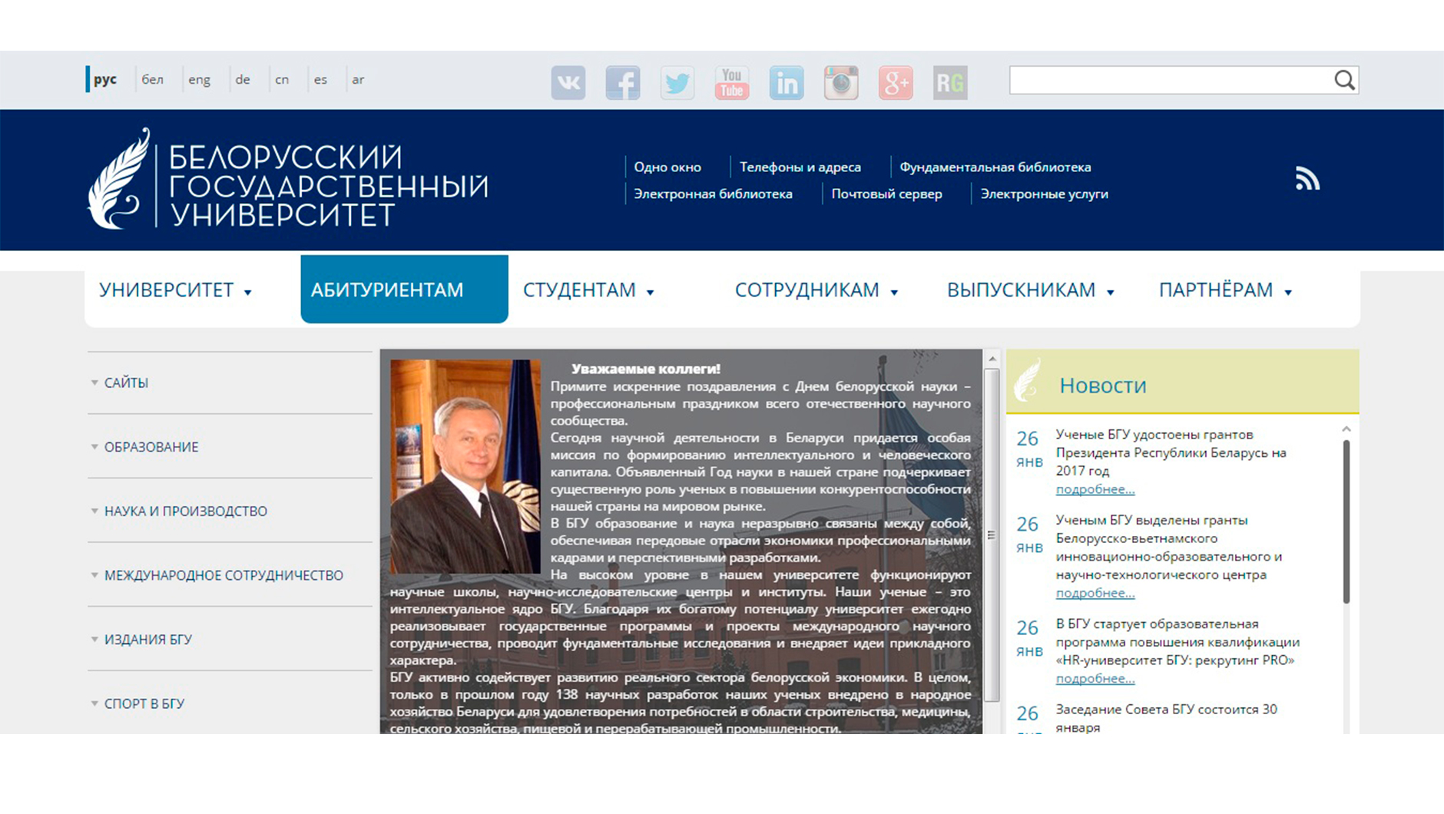Click the news list scrollbar thumb
The height and width of the screenshot is (814, 1444).
coord(1346,522)
